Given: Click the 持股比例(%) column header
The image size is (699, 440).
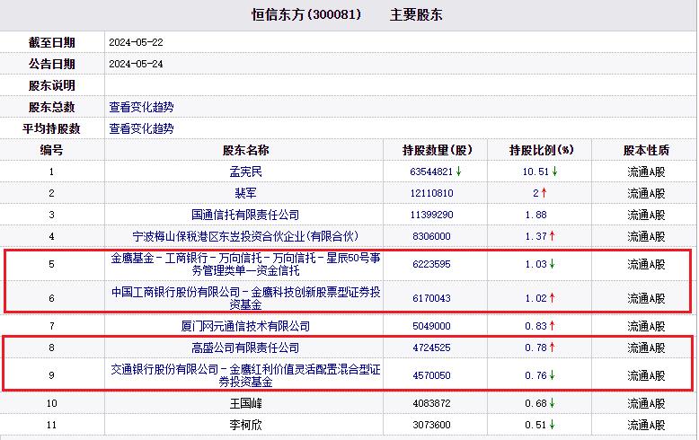Looking at the screenshot, I should [541, 150].
